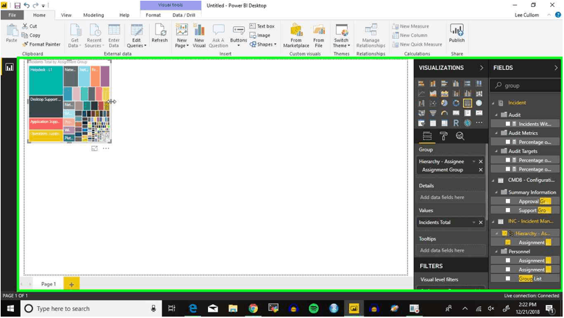
Task: Select the Table visualization
Action: pyautogui.click(x=433, y=123)
